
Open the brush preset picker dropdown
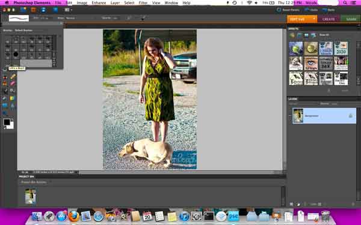pos(19,18)
